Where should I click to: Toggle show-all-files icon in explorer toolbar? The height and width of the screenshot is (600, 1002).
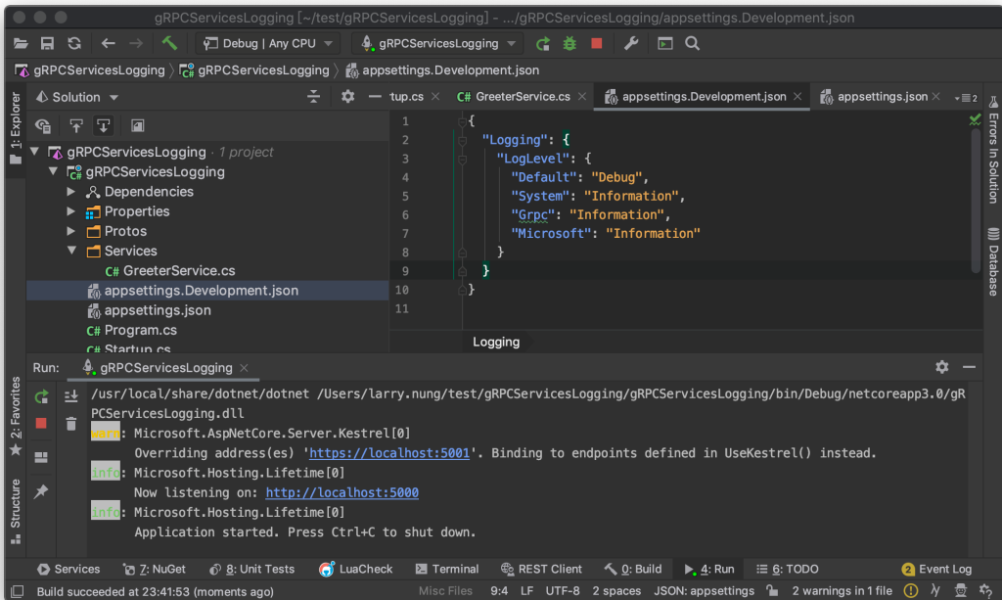43,126
